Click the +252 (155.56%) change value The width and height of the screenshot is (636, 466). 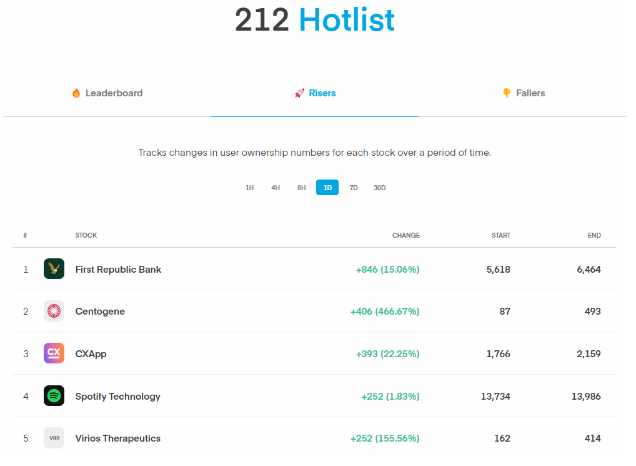(385, 438)
